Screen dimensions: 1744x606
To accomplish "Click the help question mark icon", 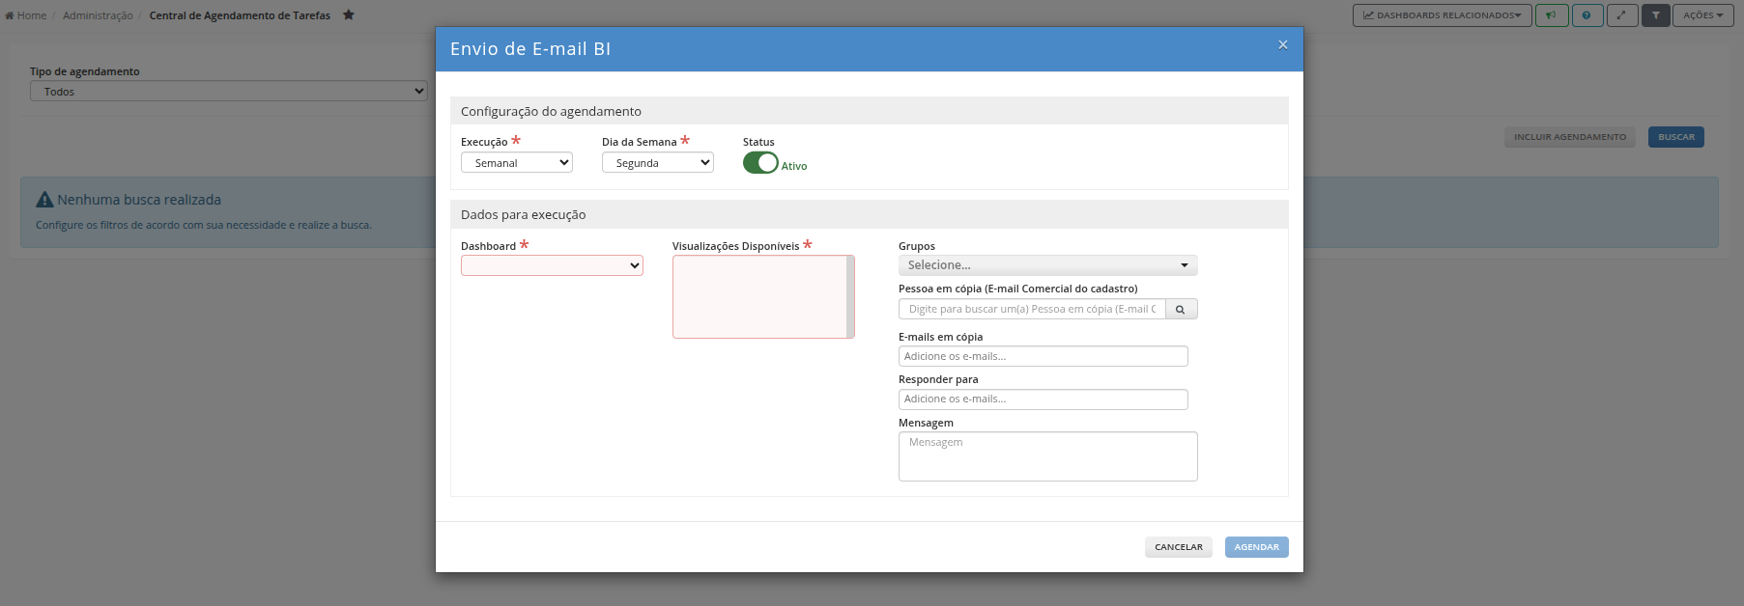I will click(1587, 15).
